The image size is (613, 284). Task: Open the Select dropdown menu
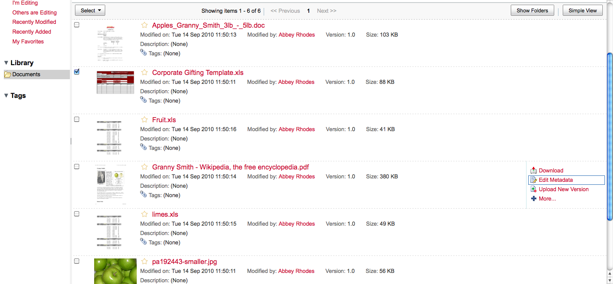click(x=90, y=11)
